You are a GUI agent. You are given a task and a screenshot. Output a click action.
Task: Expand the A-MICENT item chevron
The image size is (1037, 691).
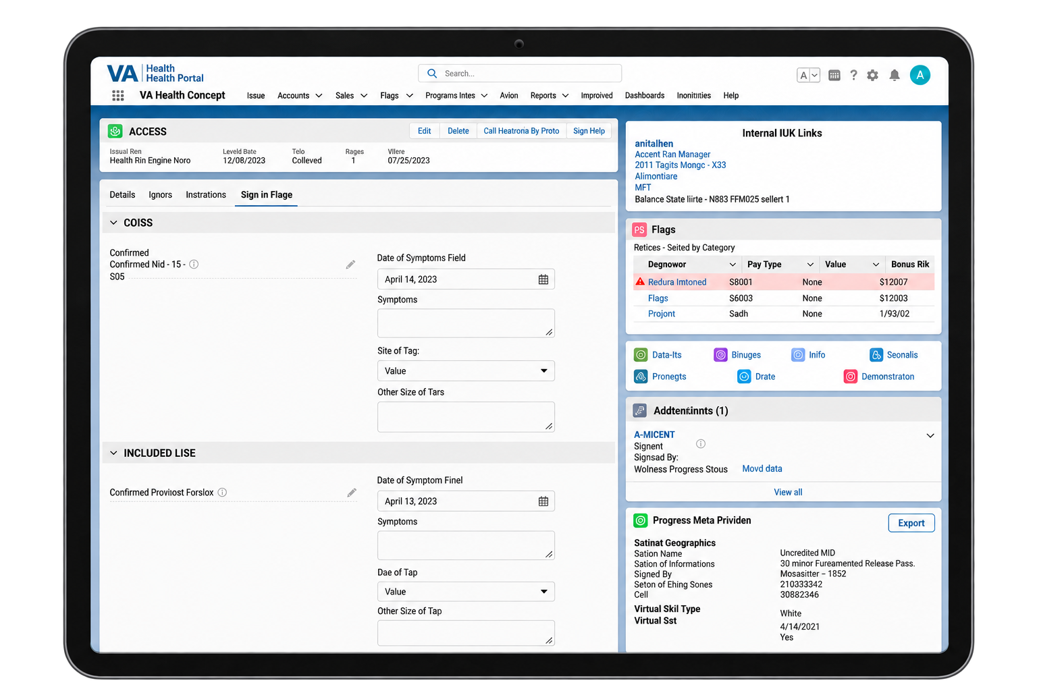[x=930, y=435]
